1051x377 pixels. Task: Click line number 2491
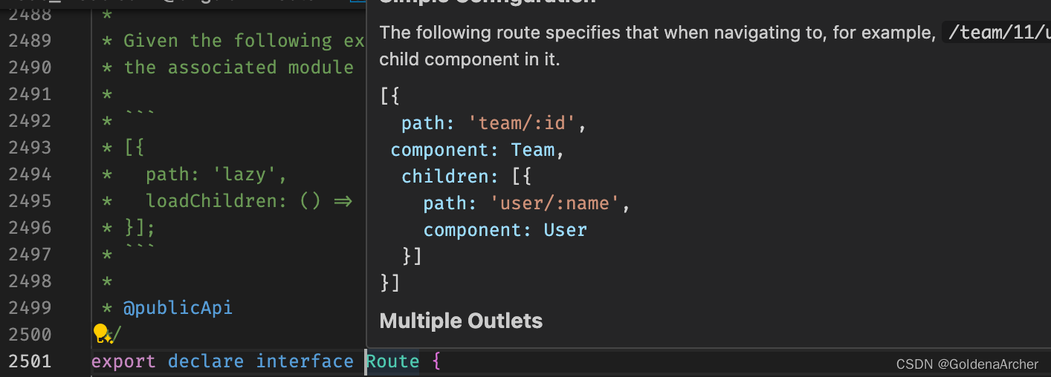(30, 94)
